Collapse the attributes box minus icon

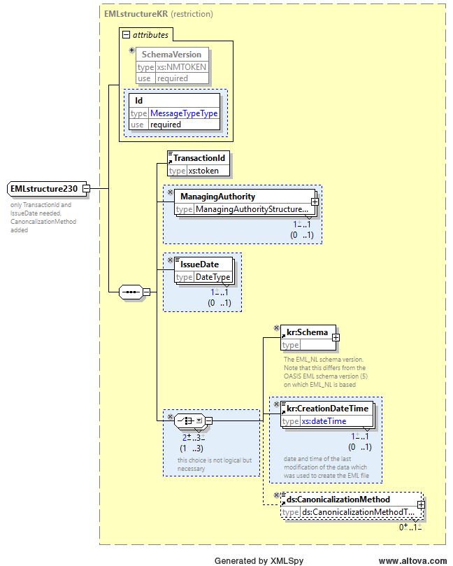126,35
